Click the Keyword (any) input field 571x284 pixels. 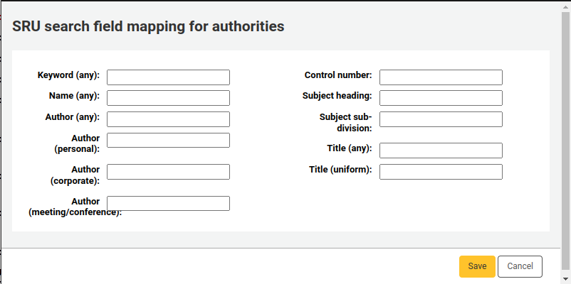click(168, 77)
